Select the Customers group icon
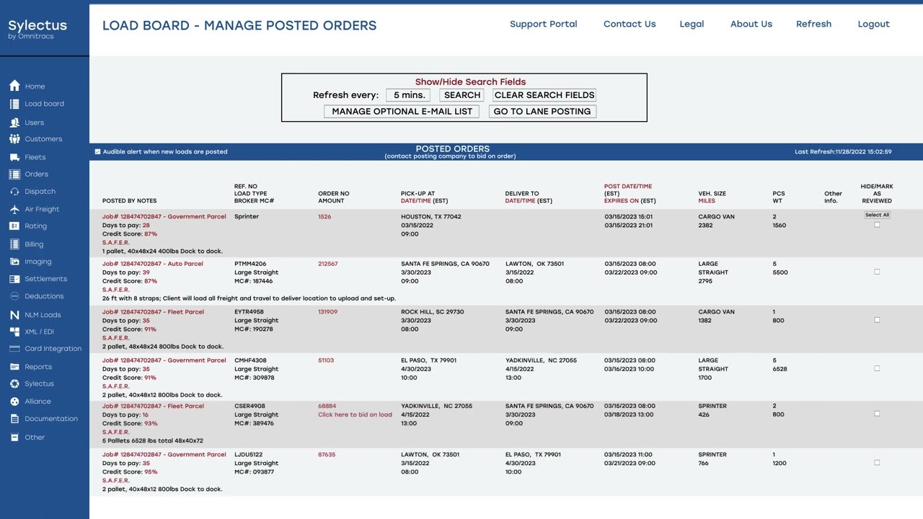923x519 pixels. [x=14, y=139]
